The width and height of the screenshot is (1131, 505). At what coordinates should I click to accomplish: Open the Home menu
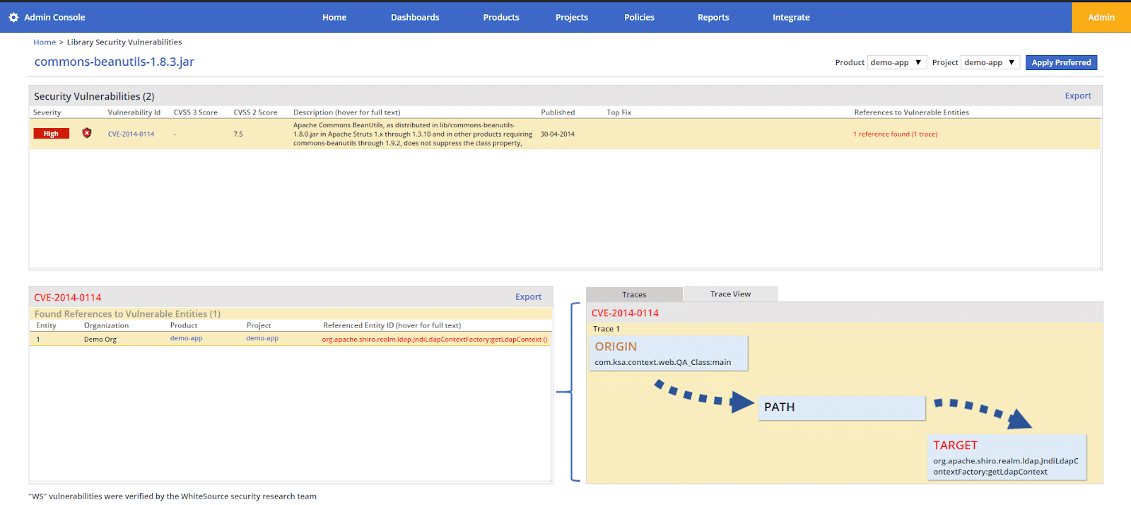click(334, 18)
